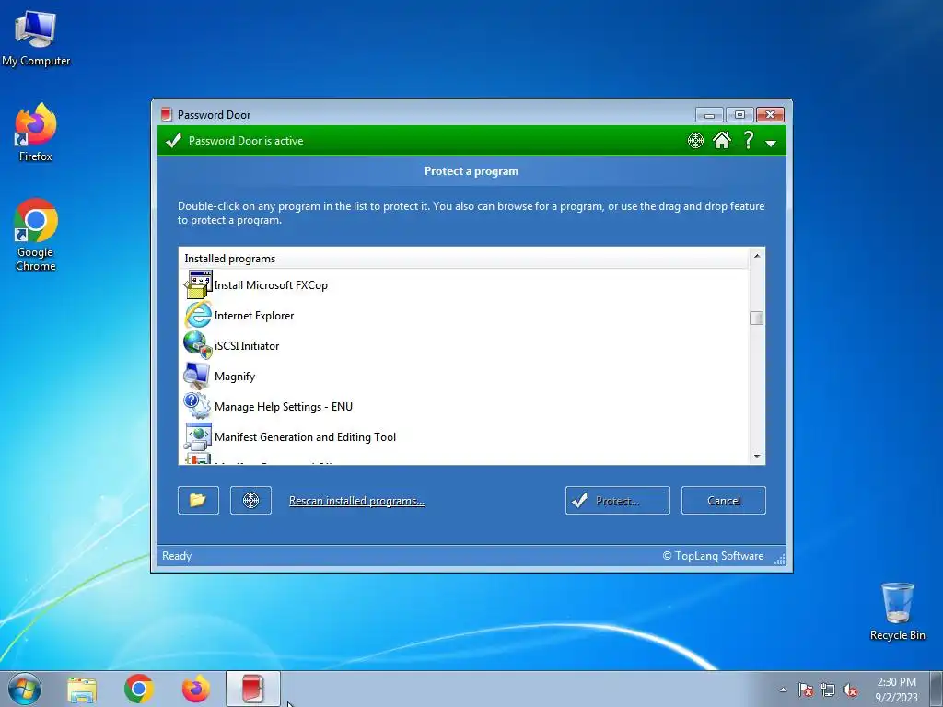The width and height of the screenshot is (943, 707).
Task: Click the Installed programs column header
Action: point(464,259)
